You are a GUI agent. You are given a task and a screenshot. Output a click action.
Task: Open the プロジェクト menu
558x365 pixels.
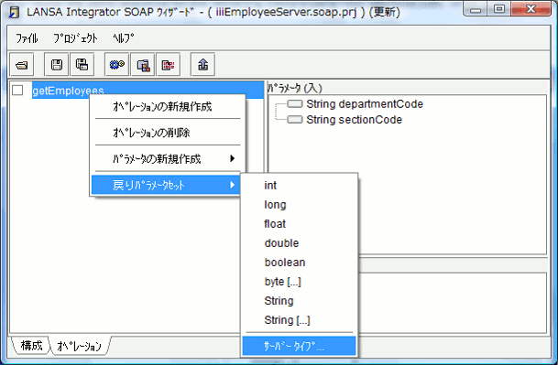tap(75, 38)
